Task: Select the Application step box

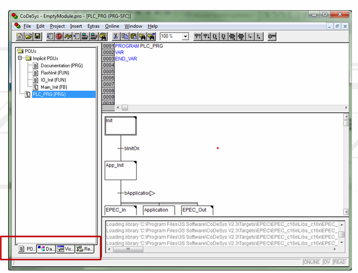Action: 159,210
